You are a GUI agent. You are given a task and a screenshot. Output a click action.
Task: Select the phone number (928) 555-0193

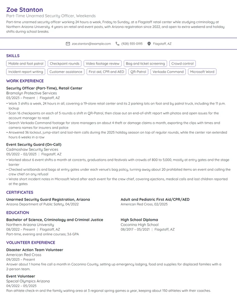pos(132,44)
